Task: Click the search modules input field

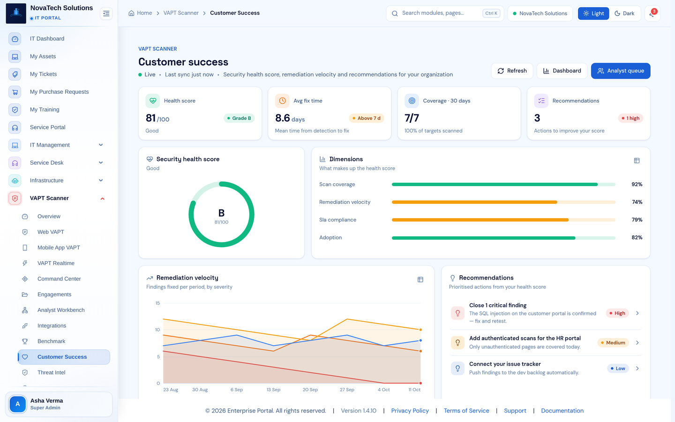Action: [x=445, y=14]
